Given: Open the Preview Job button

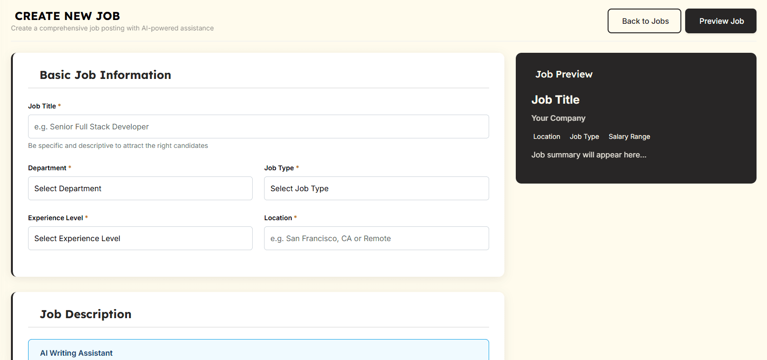Looking at the screenshot, I should [x=721, y=21].
